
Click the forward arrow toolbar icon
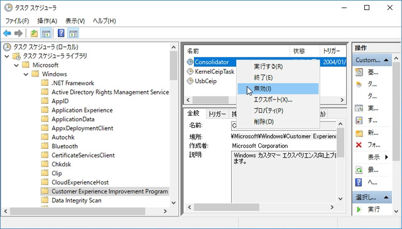pyautogui.click(x=18, y=33)
